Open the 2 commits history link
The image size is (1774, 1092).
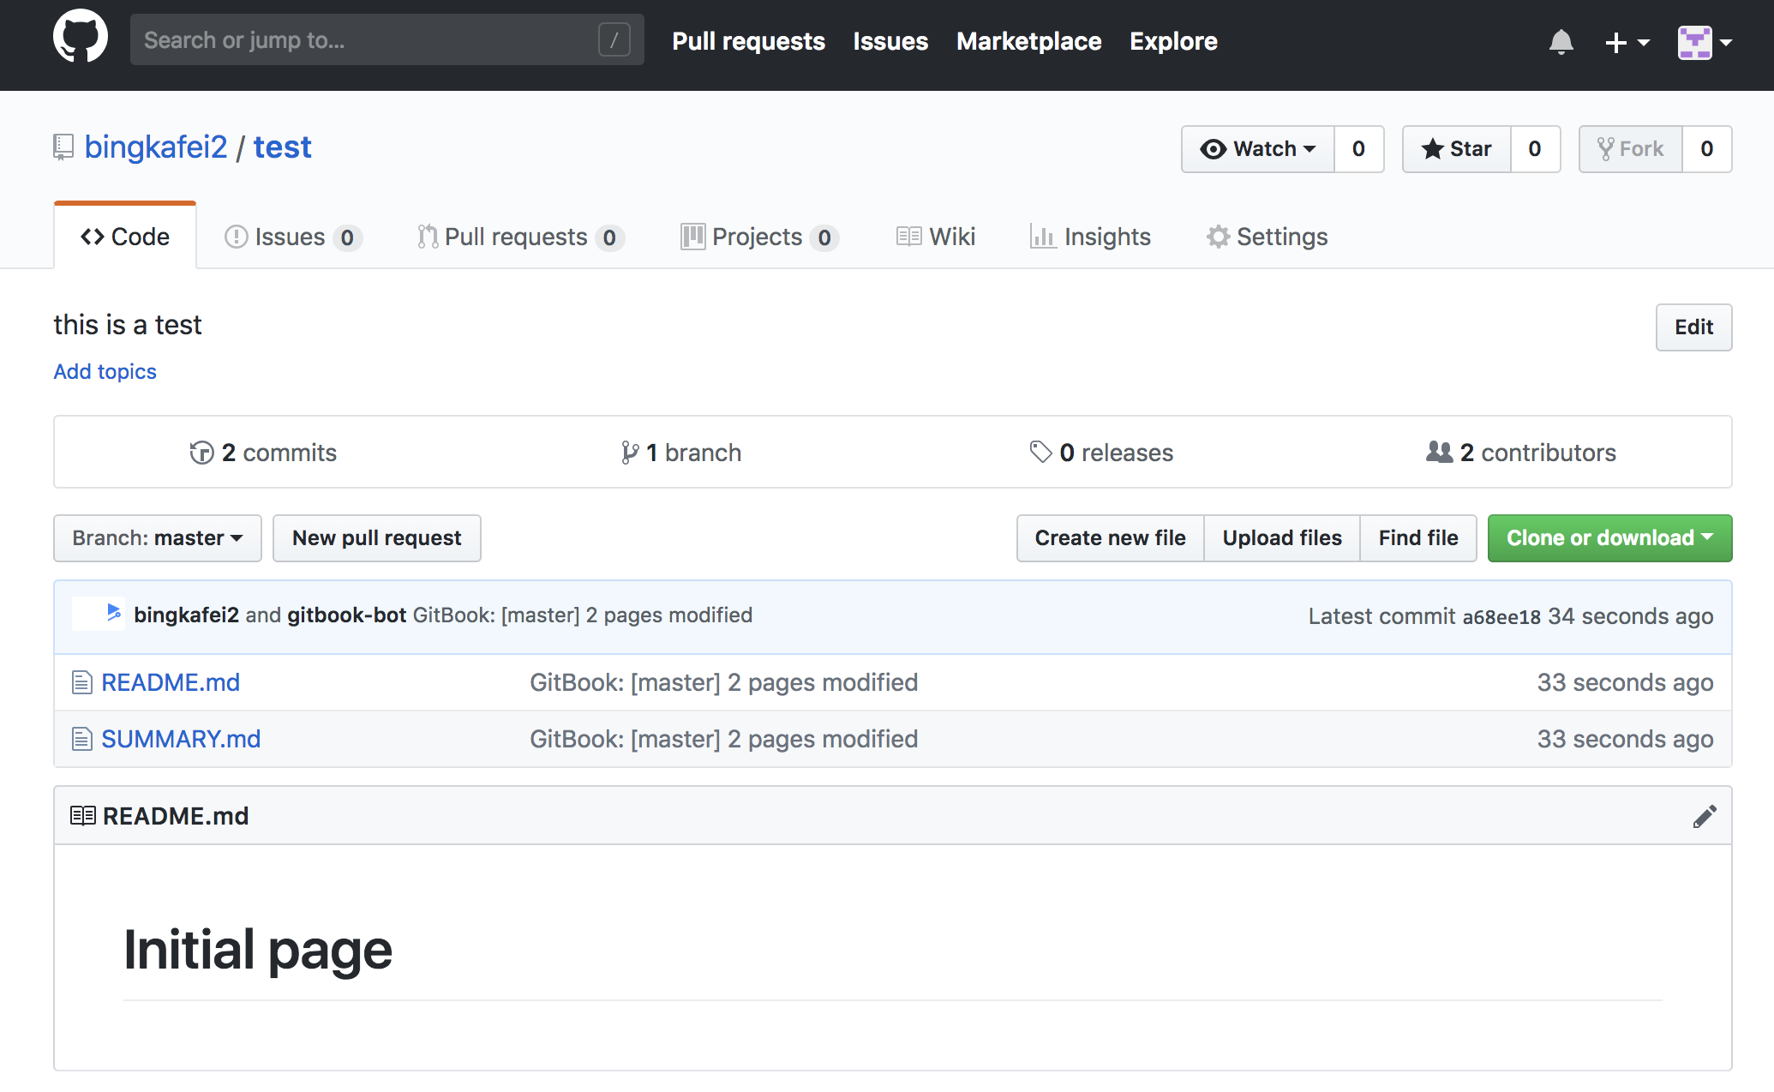coord(263,453)
